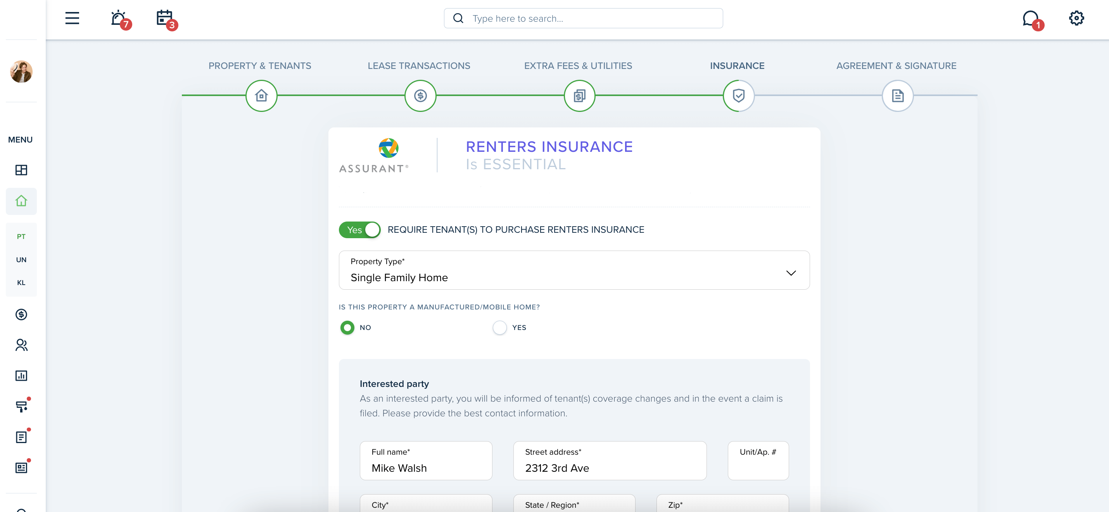Select the green home icon in sidebar
This screenshot has width=1109, height=512.
pos(21,201)
